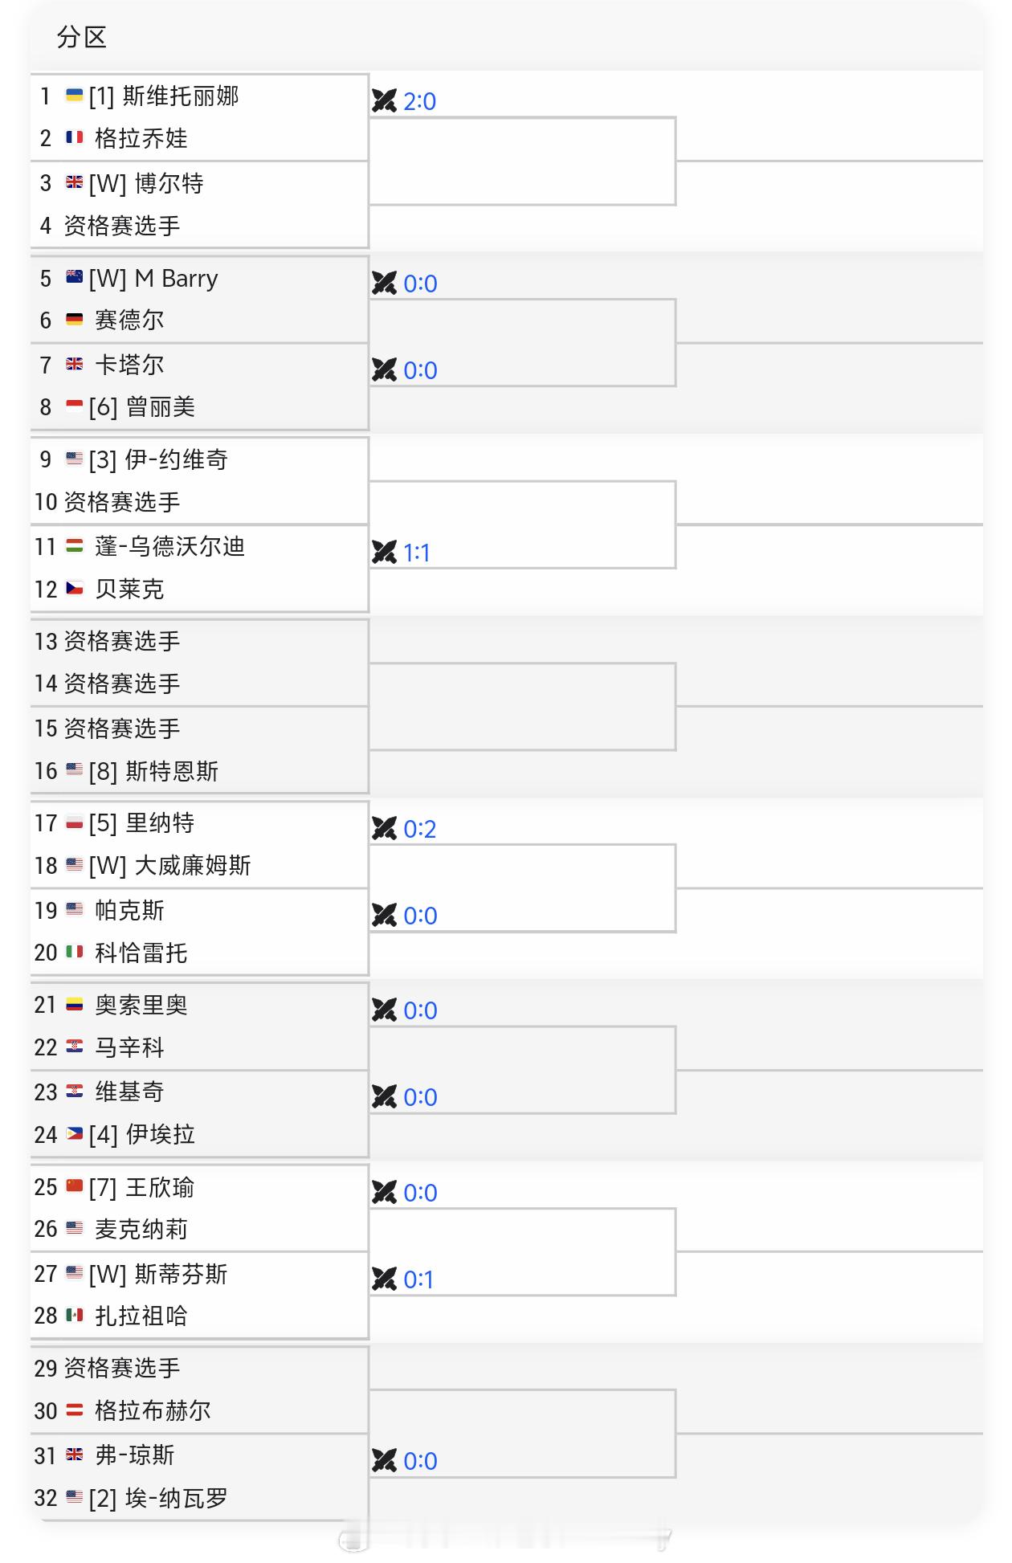Open the 2:0 match score link

coord(419,100)
